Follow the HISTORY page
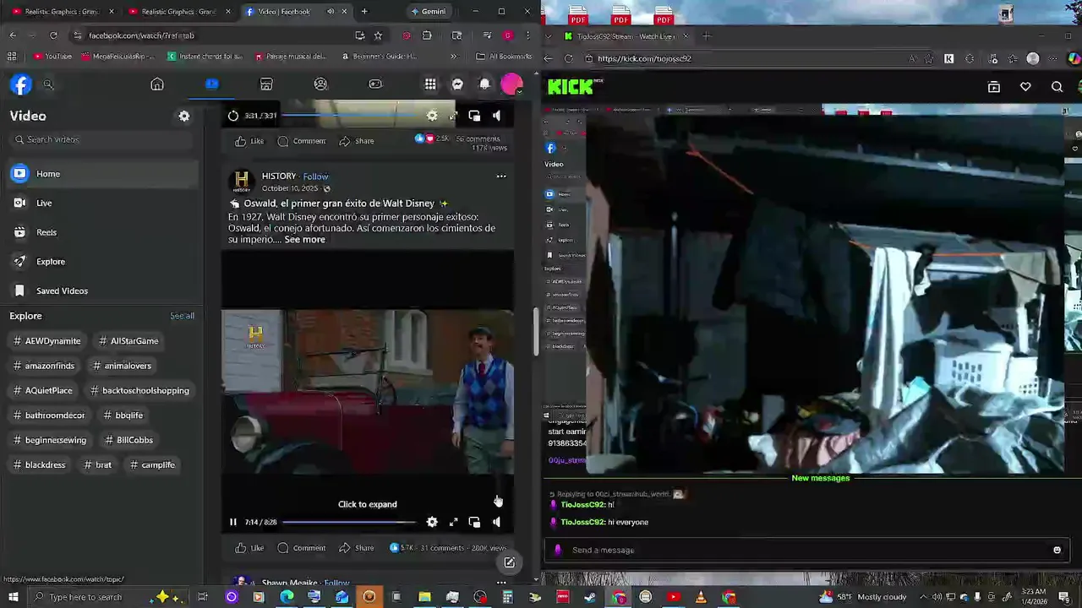The image size is (1082, 608). (x=316, y=176)
